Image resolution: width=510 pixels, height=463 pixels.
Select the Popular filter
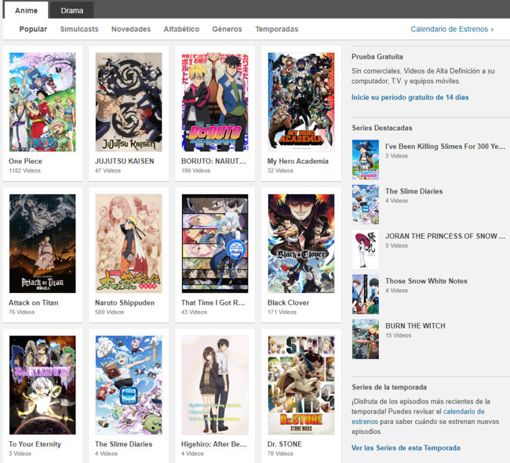coord(33,29)
